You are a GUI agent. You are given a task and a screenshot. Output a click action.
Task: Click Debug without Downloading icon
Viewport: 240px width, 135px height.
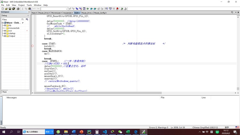point(125,9)
